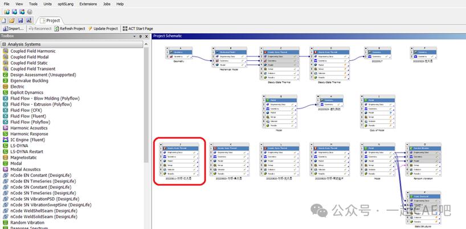
Task: Collapse the Analysis Systems group in Toolbox
Action: click(5, 44)
